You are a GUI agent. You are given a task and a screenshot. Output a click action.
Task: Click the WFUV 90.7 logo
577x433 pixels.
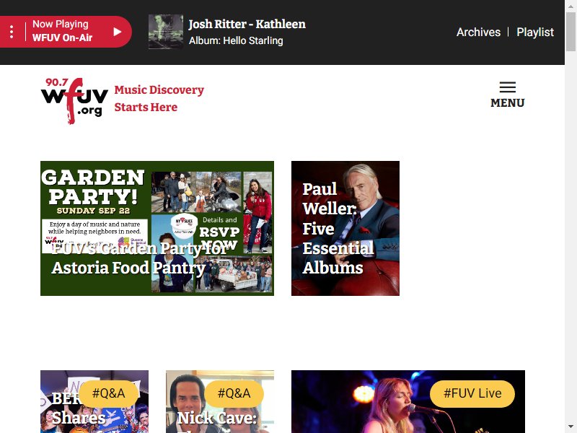(74, 101)
